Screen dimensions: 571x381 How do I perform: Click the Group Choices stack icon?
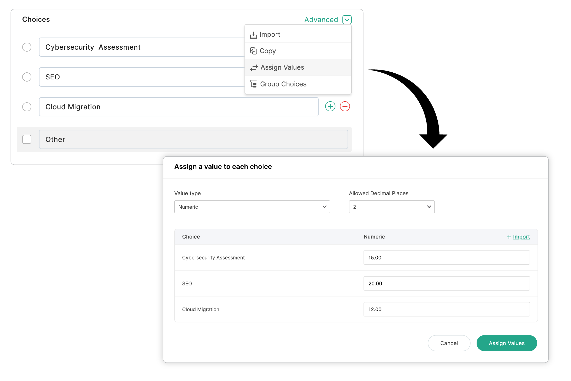tap(254, 84)
